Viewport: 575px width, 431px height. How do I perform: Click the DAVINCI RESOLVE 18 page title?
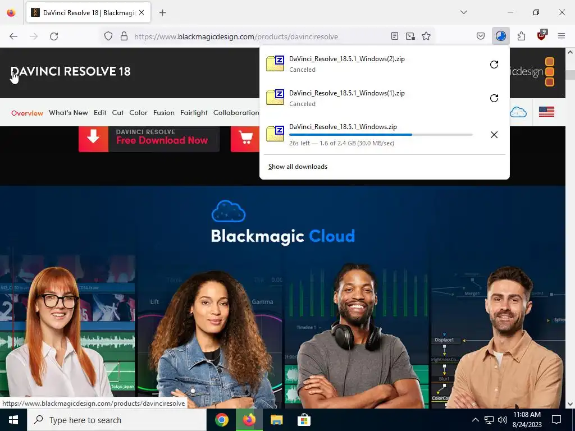click(x=70, y=71)
